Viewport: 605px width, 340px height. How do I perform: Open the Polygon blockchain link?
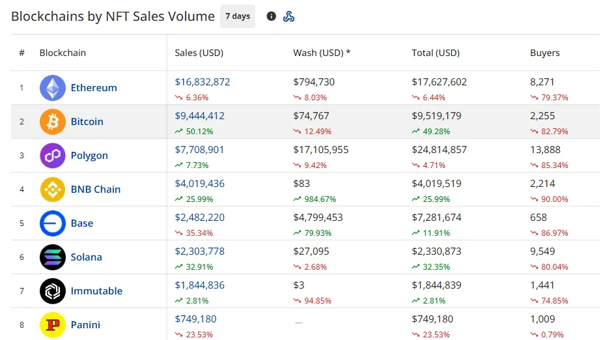89,156
